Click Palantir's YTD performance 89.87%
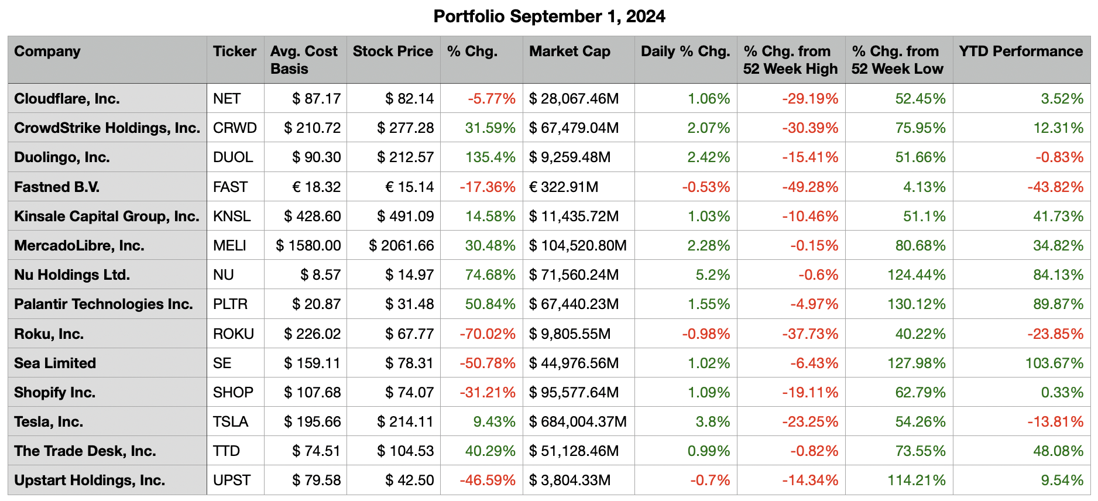Screen dimensions: 1098x501 pyautogui.click(x=1058, y=304)
